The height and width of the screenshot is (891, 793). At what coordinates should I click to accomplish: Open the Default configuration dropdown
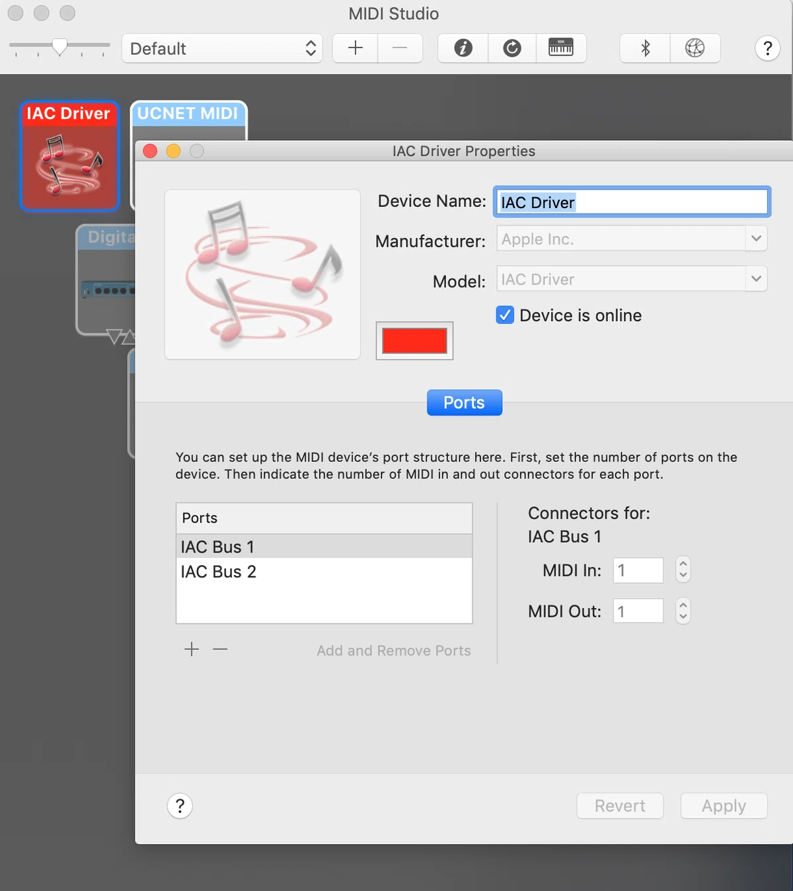[x=222, y=48]
